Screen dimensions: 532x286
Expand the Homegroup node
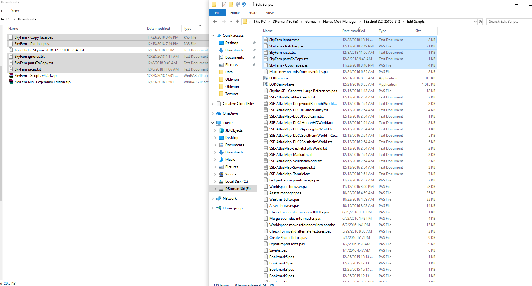213,208
